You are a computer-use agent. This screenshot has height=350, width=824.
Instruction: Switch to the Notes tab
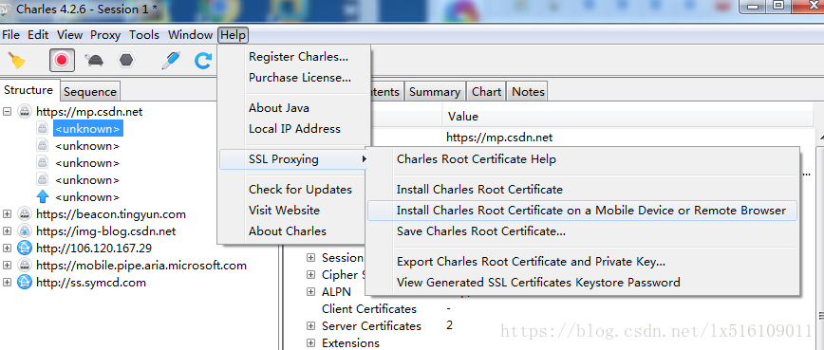[x=528, y=92]
